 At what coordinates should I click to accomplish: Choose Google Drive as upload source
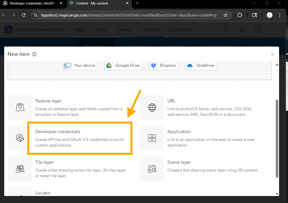point(123,66)
